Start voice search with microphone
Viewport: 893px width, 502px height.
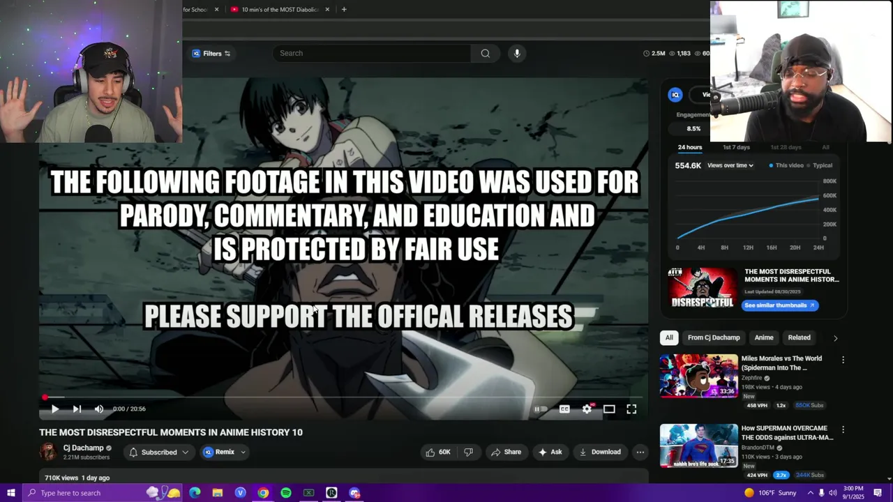coord(517,53)
